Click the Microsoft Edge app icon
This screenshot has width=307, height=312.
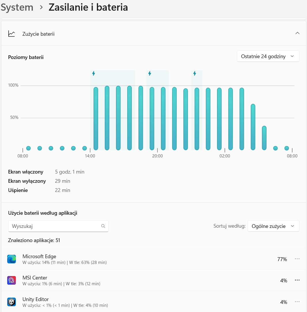12,259
